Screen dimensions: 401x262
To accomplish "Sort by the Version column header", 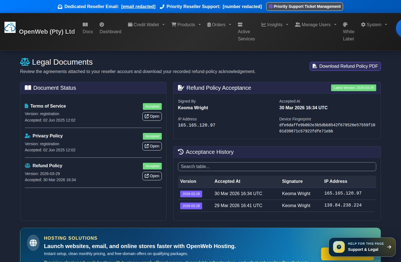I will (x=188, y=181).
